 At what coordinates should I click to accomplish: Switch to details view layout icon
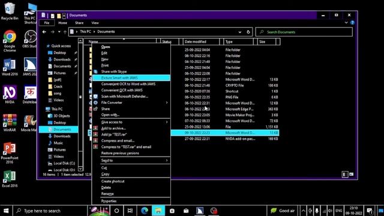click(x=345, y=175)
